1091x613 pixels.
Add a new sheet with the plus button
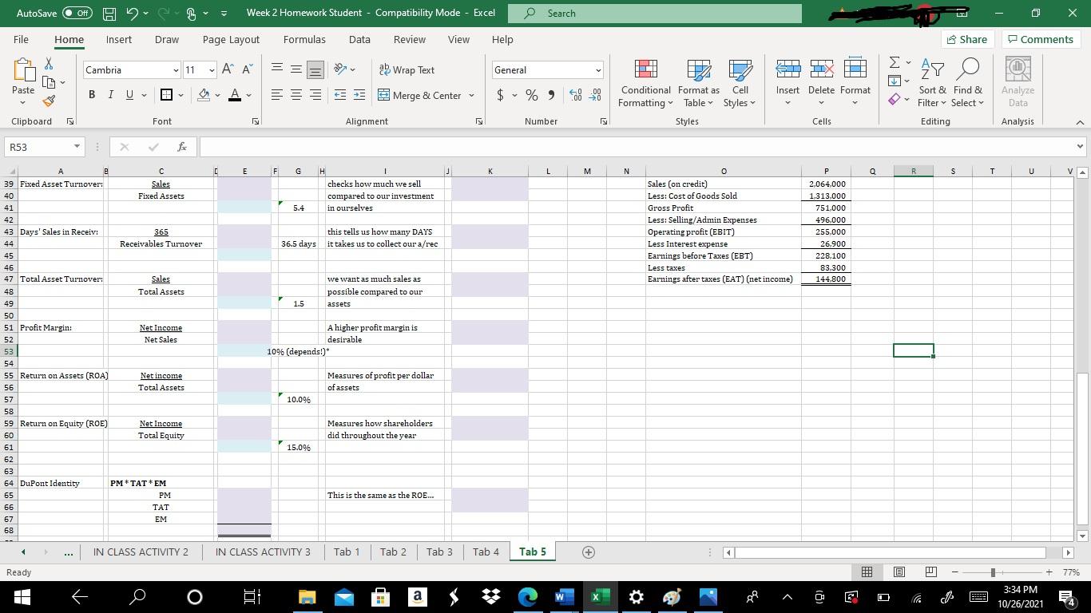tap(588, 551)
